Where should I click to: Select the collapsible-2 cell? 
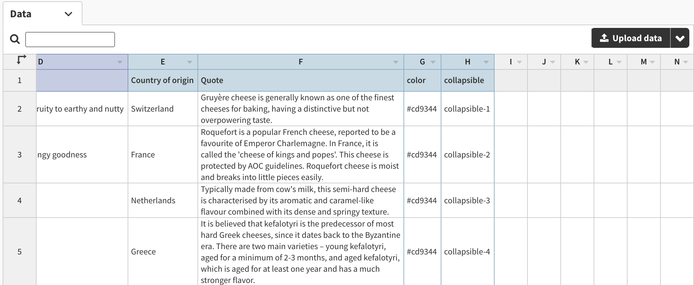467,154
